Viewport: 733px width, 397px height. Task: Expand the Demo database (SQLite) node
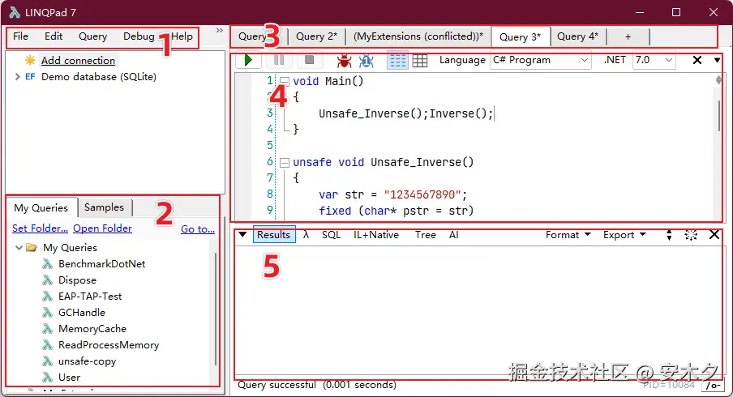pos(17,77)
